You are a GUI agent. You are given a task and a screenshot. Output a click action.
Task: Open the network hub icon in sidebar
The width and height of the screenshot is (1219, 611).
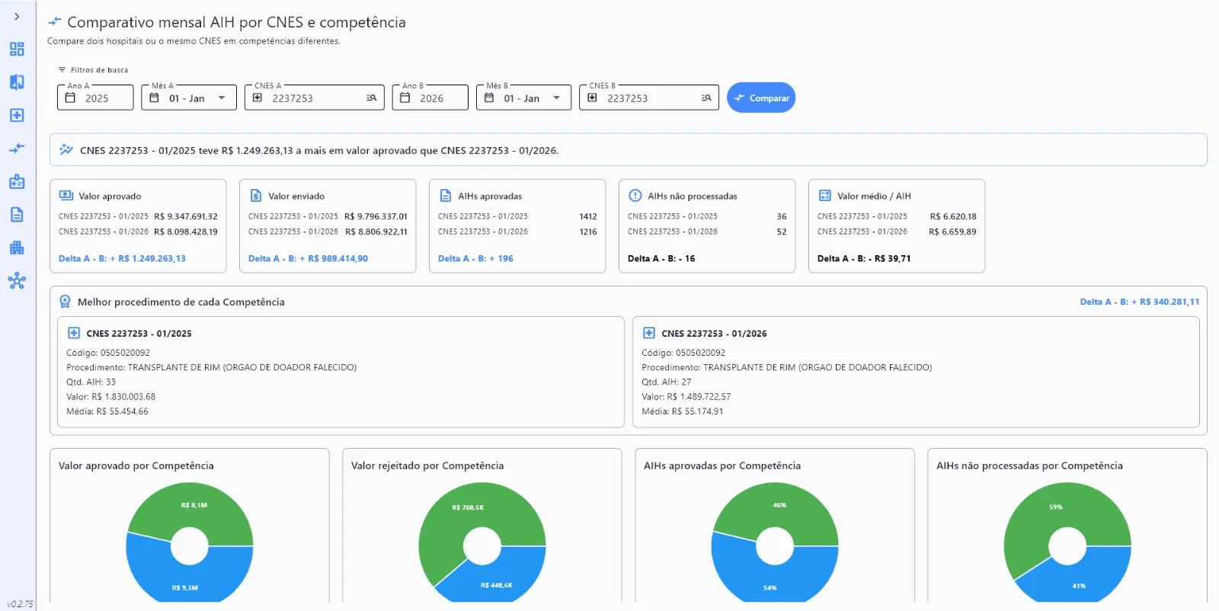(x=17, y=281)
